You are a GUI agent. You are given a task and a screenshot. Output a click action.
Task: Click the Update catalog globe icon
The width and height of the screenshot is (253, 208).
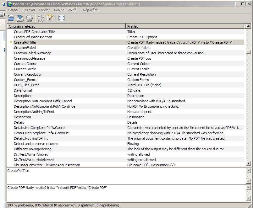[29, 18]
